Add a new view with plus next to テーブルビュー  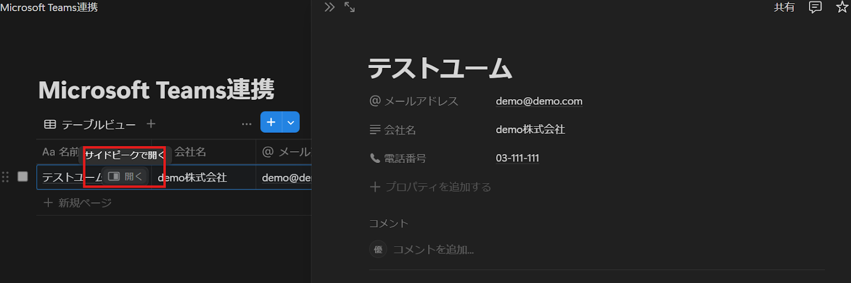click(151, 124)
